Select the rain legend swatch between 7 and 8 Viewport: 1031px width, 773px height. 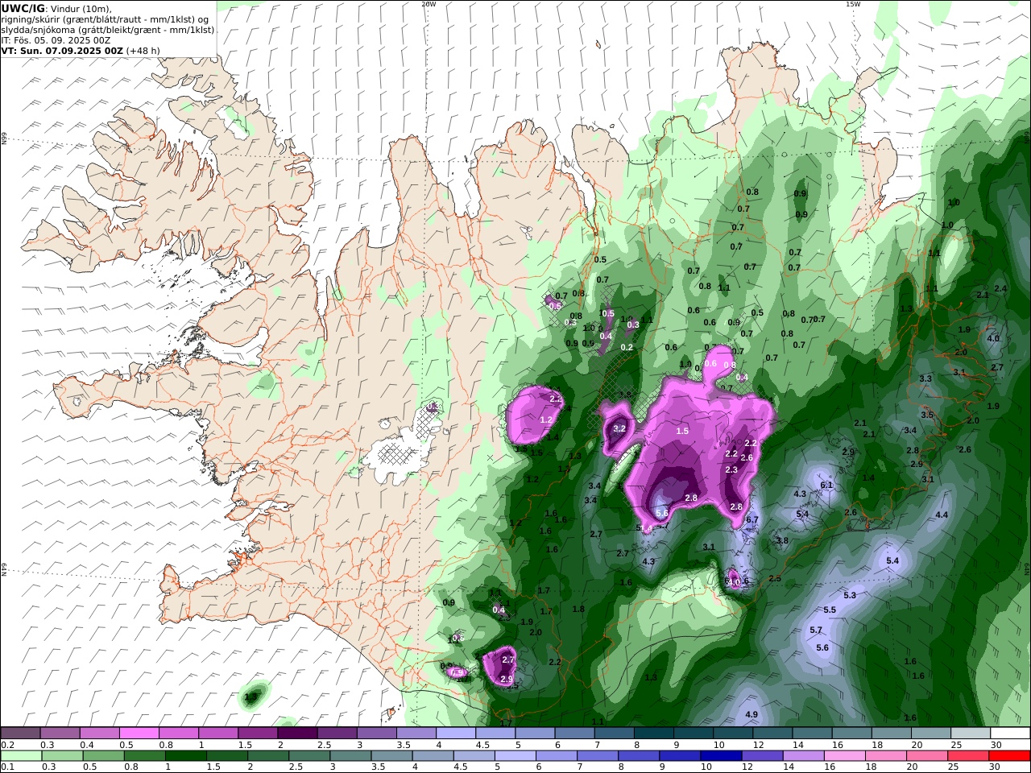(x=597, y=756)
